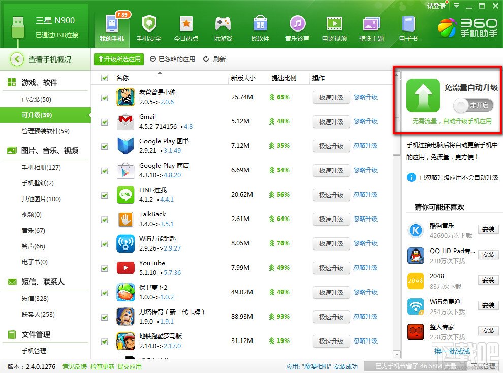Uncheck the LINE连我 checkbox
This screenshot has width=503, height=373.
click(x=104, y=195)
